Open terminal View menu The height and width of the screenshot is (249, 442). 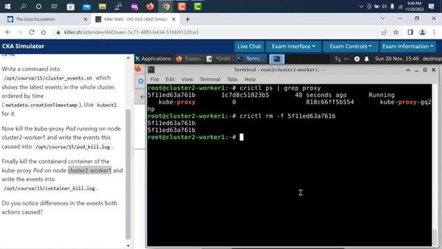(x=187, y=80)
